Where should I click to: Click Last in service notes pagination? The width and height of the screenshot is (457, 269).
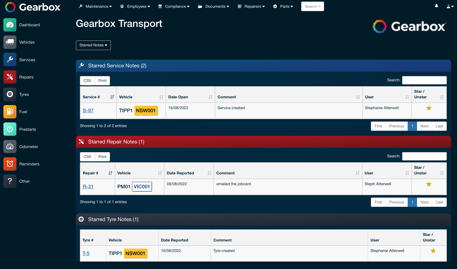[x=439, y=126]
